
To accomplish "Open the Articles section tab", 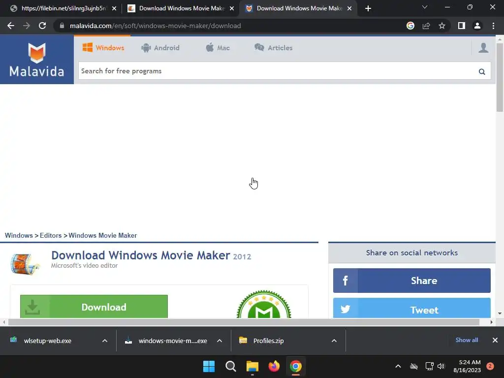I will pos(273,48).
